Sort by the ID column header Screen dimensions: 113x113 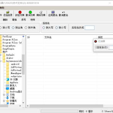pos(35,37)
